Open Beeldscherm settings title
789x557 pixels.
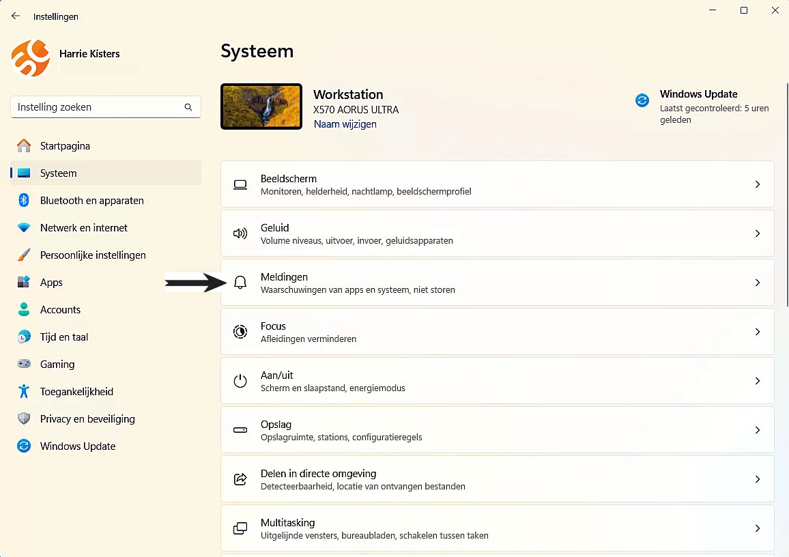click(288, 179)
